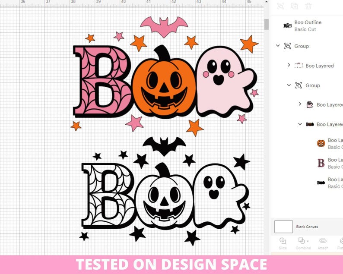Select the orange pumpkin layer thumbnail

321,143
